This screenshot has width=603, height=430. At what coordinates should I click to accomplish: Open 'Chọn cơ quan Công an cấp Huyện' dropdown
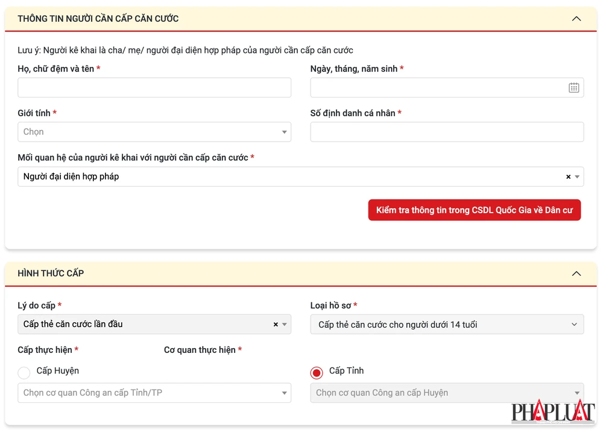tap(446, 393)
